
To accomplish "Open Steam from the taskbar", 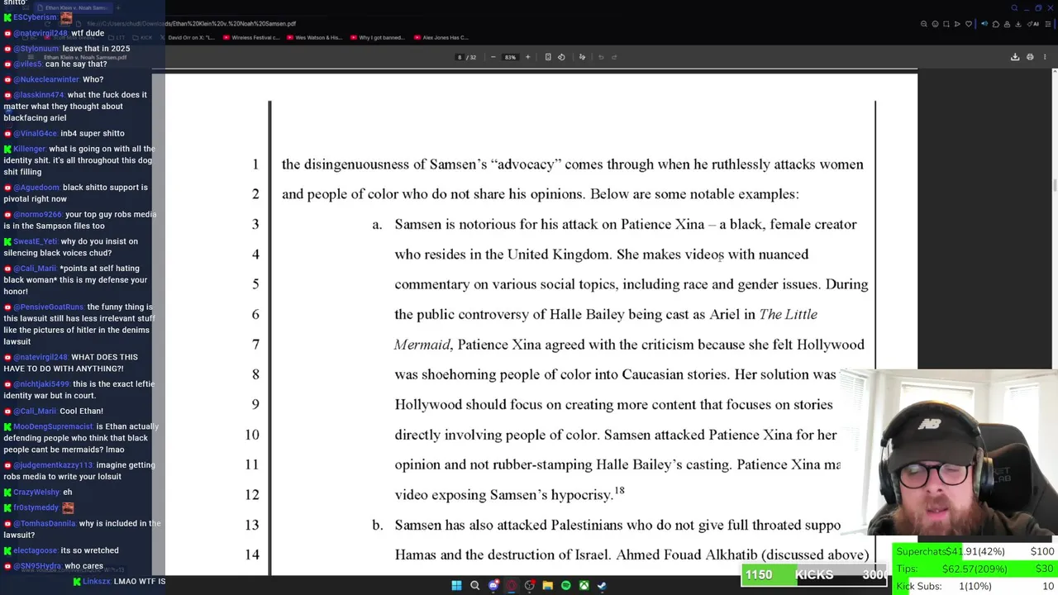I will (x=602, y=585).
